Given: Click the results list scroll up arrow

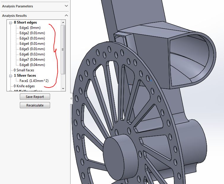Looking at the screenshot, I should [63, 22].
